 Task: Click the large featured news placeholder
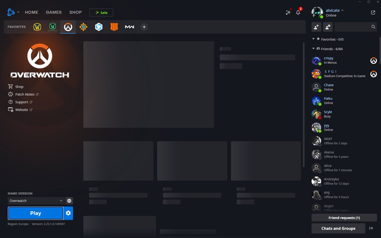click(149, 84)
